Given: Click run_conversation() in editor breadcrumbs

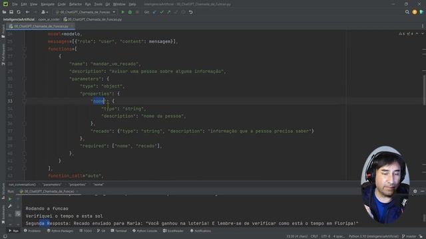Looking at the screenshot, I should pos(22,185).
